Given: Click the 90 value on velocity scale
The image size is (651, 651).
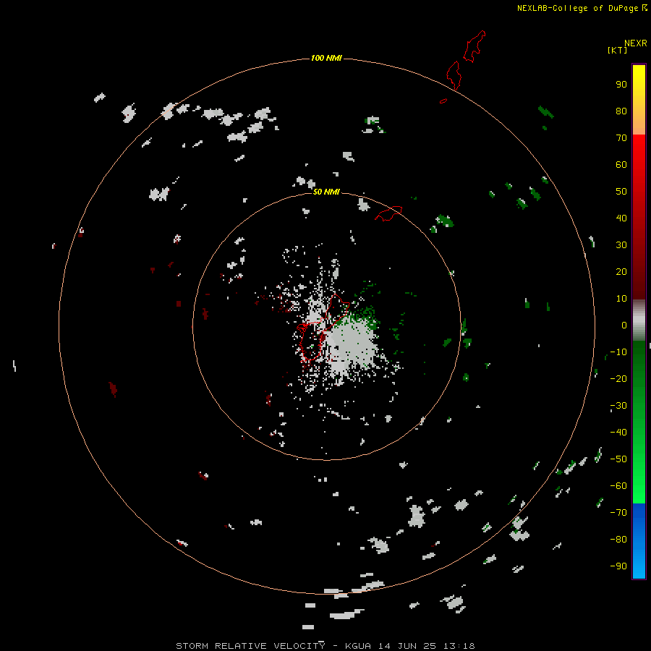Looking at the screenshot, I should [x=621, y=85].
